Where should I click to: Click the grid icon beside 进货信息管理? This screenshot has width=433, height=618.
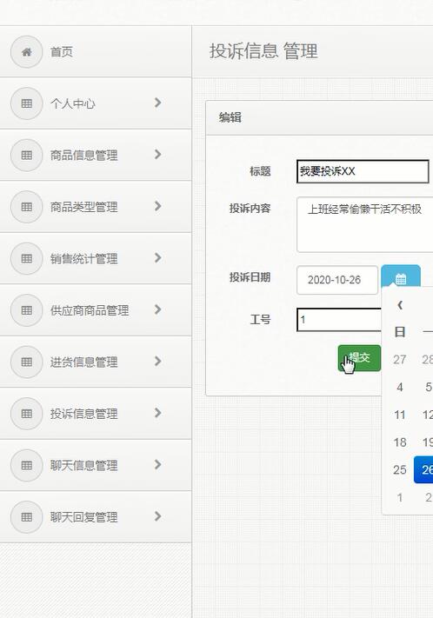26,362
